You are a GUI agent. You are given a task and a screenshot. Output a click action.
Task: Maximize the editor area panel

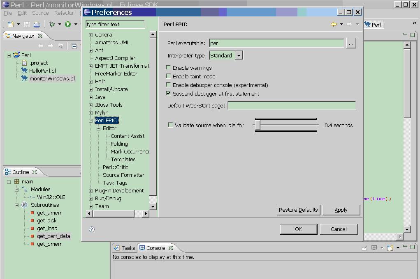tap(413, 35)
